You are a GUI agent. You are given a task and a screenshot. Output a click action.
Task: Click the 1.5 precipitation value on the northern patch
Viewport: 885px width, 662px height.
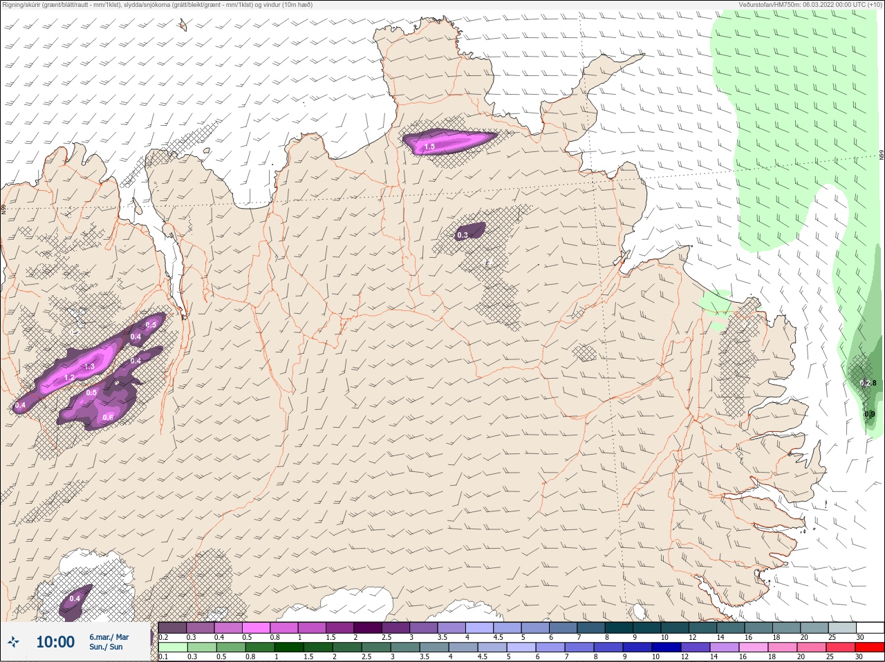(429, 146)
